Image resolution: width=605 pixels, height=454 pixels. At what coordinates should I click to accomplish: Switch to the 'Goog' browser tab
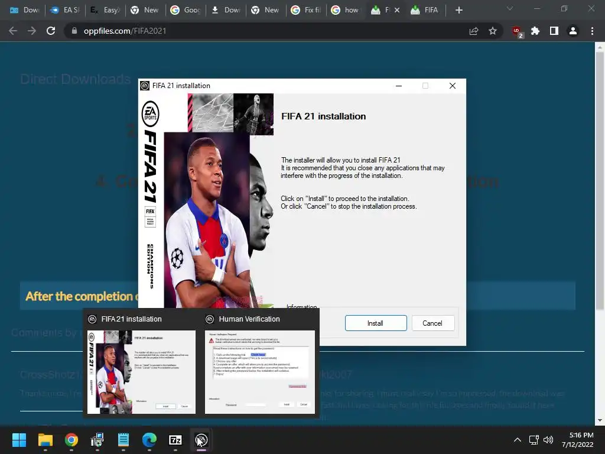[x=186, y=10]
